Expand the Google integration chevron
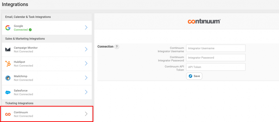The width and height of the screenshot is (279, 122). pos(86,28)
